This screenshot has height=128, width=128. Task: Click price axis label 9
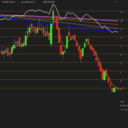pyautogui.click(x=121, y=29)
